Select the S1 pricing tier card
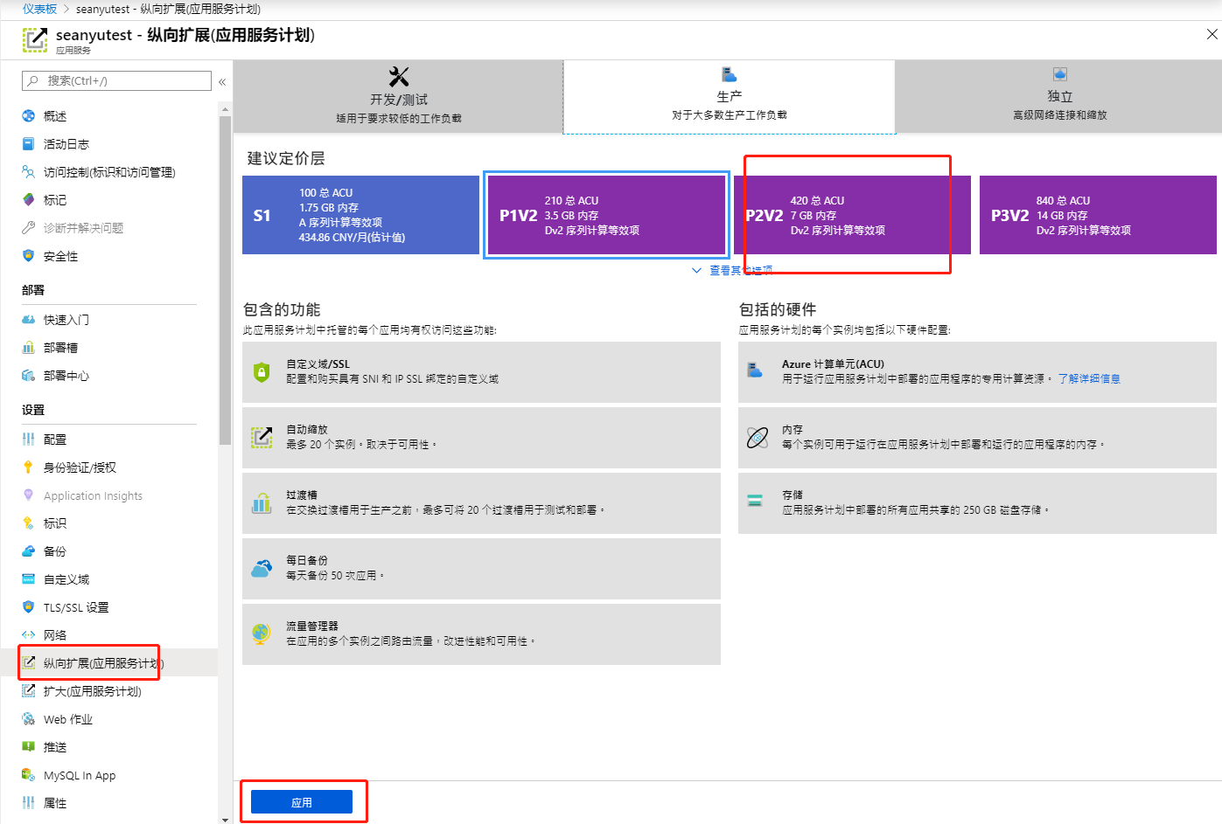 pyautogui.click(x=360, y=215)
